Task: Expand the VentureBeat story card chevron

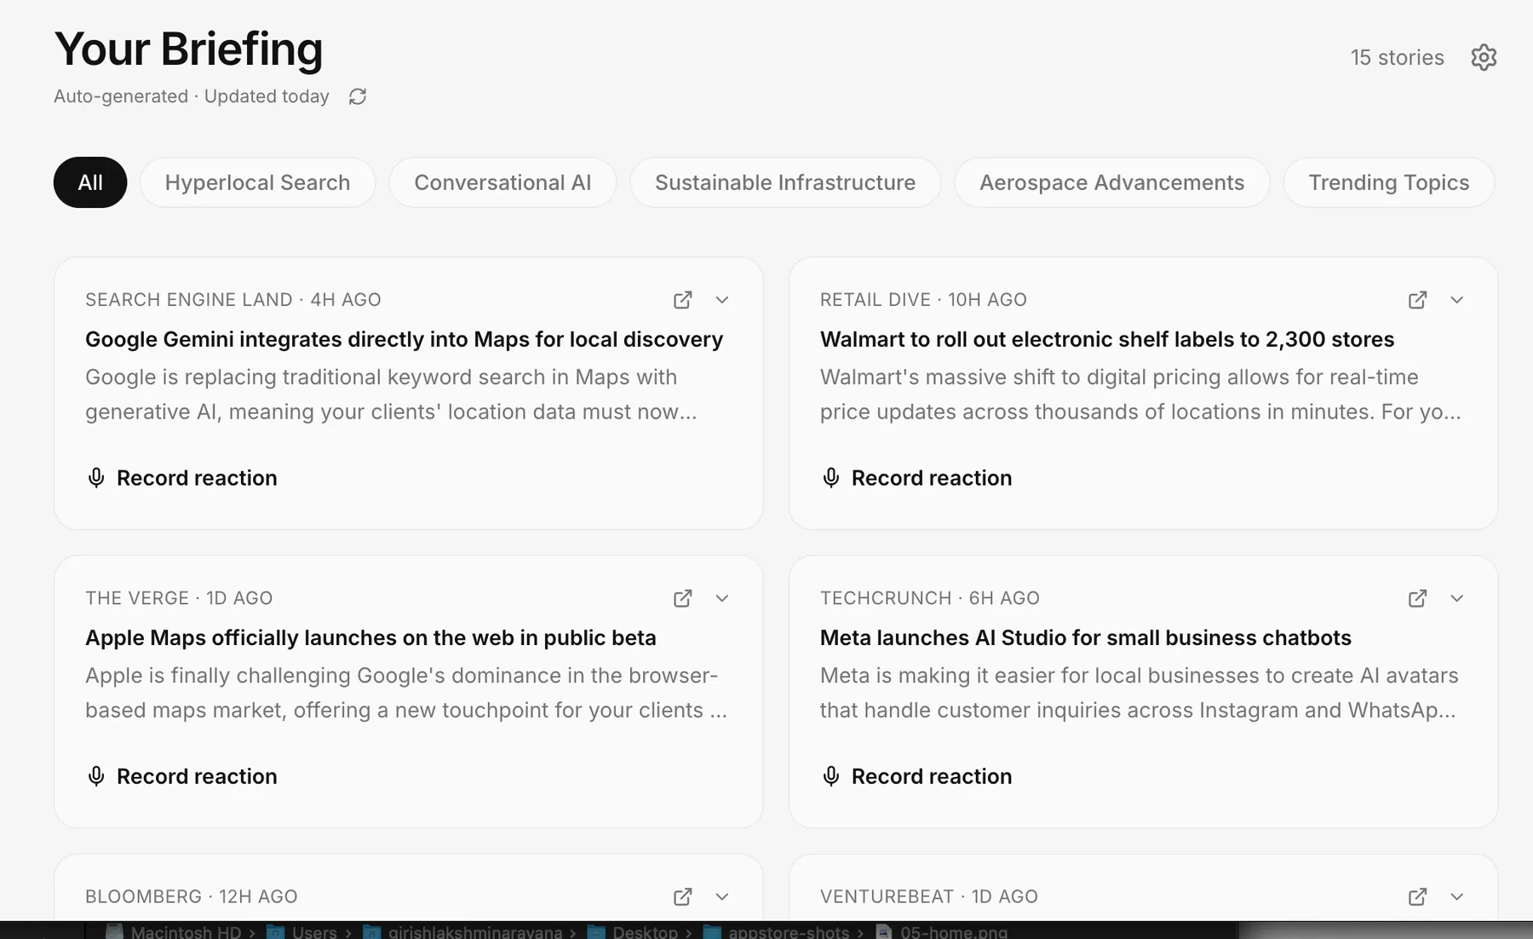Action: [x=1457, y=896]
